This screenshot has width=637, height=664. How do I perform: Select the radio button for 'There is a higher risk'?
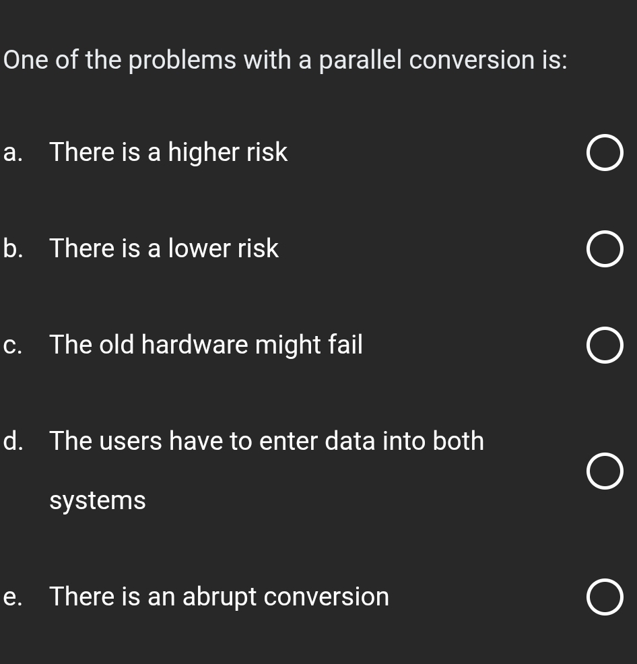(604, 154)
